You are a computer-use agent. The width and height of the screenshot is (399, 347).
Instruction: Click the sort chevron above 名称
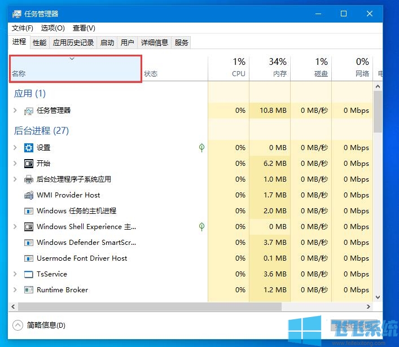(72, 59)
